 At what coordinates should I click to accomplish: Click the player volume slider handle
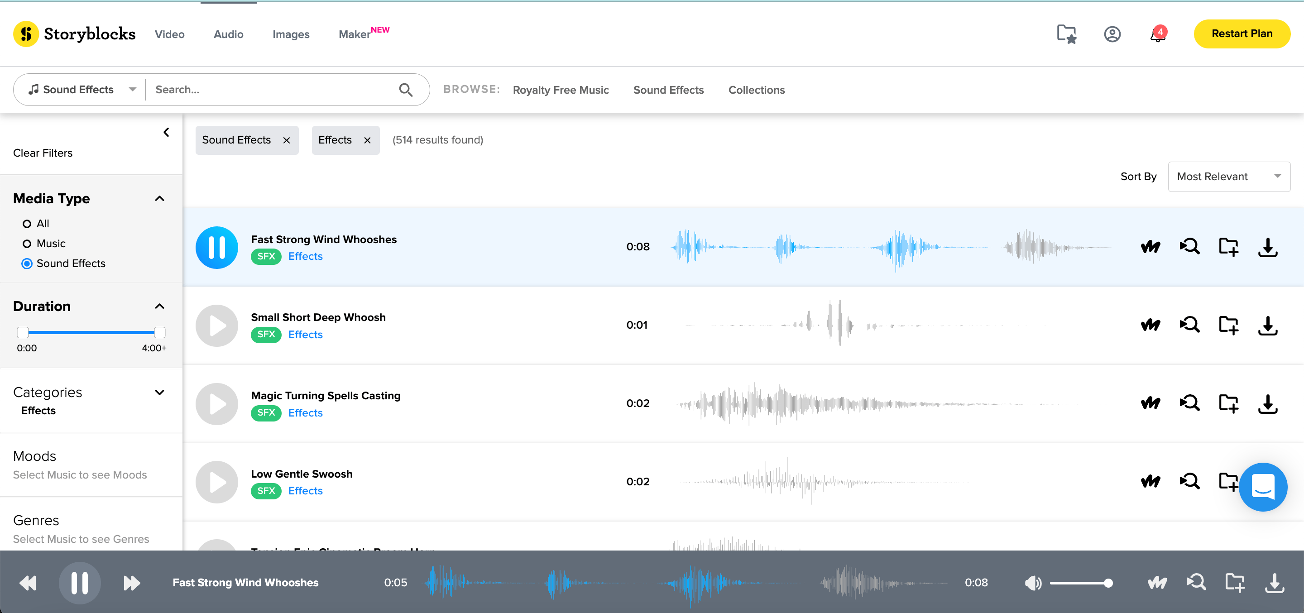pyautogui.click(x=1108, y=583)
